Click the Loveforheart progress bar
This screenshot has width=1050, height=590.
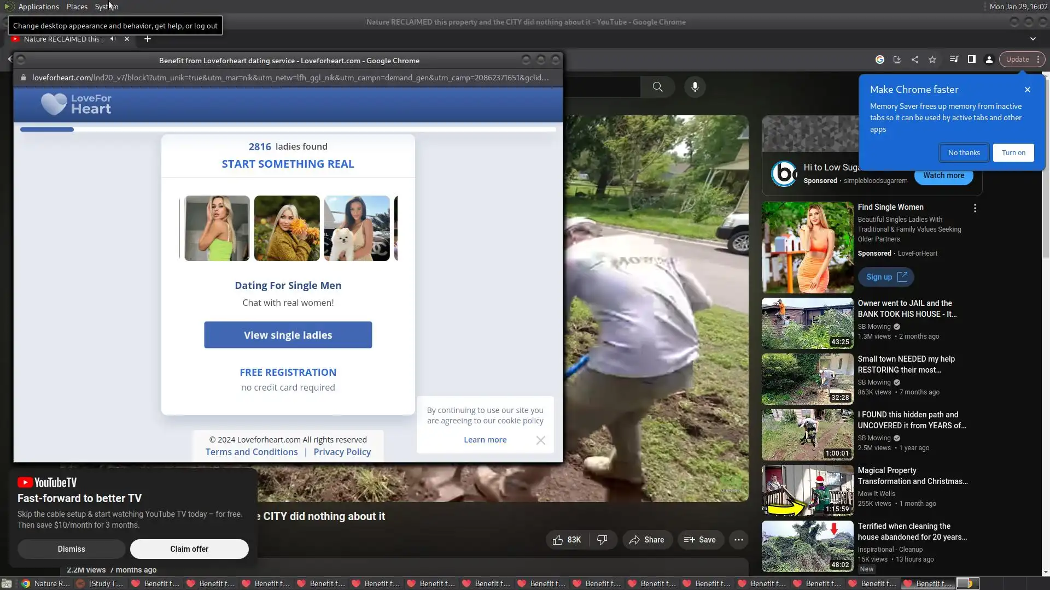(x=288, y=129)
